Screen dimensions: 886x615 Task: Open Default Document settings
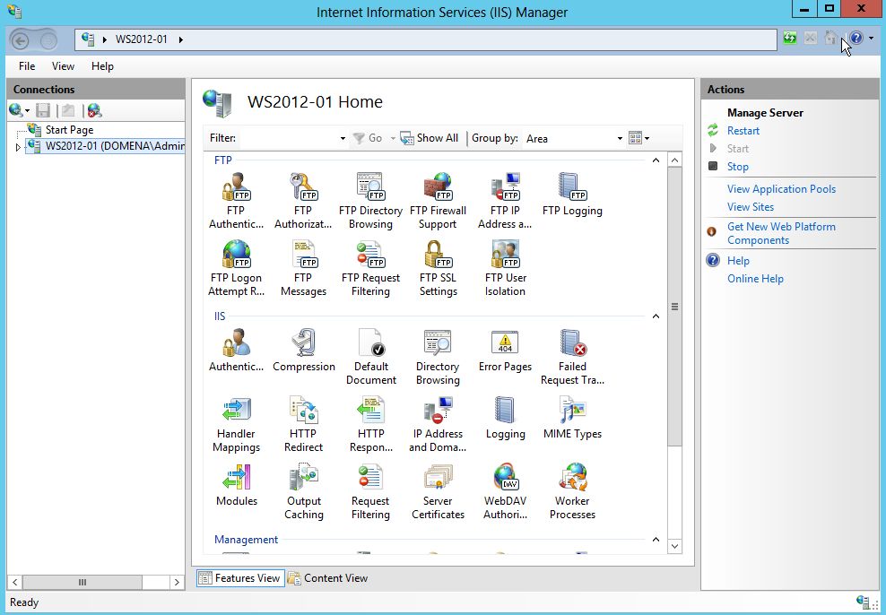(371, 357)
